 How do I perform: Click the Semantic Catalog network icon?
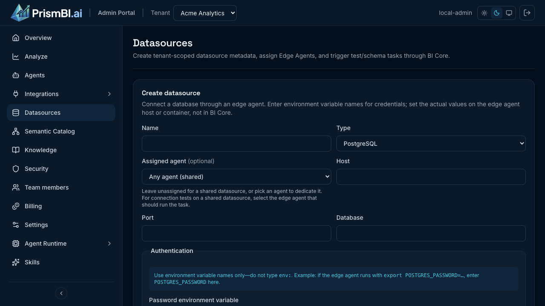click(x=16, y=131)
